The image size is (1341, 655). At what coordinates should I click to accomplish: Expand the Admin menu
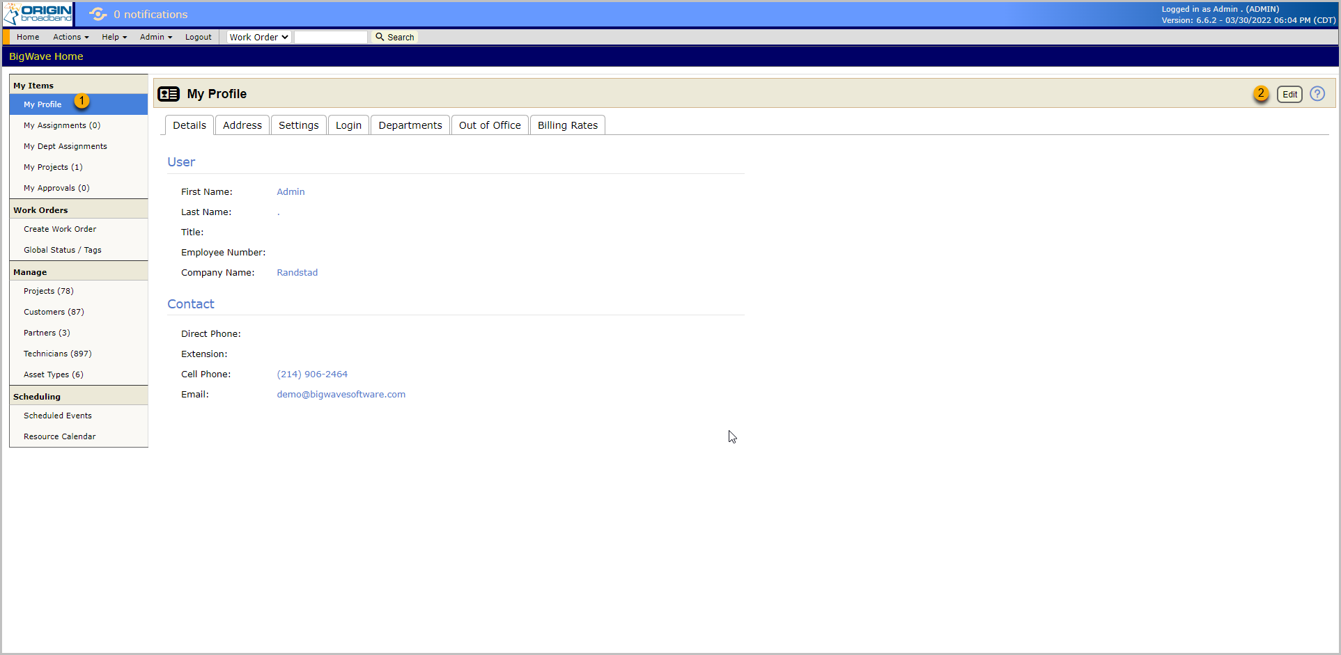pyautogui.click(x=156, y=37)
